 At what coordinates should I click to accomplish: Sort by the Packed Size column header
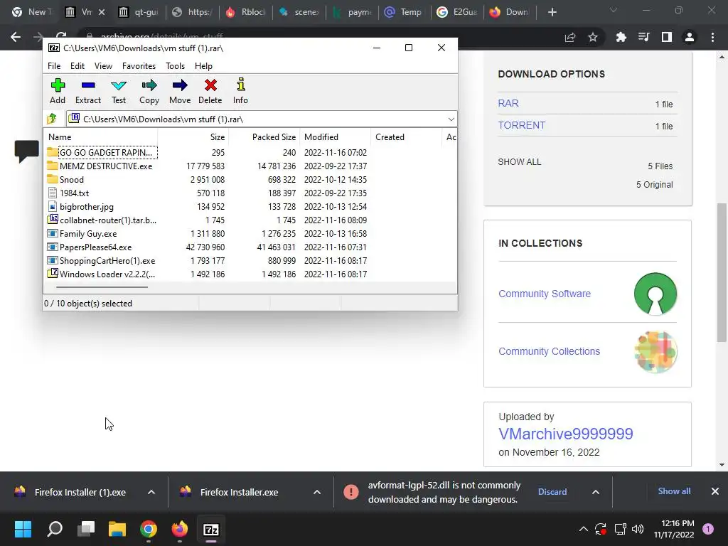[264, 137]
